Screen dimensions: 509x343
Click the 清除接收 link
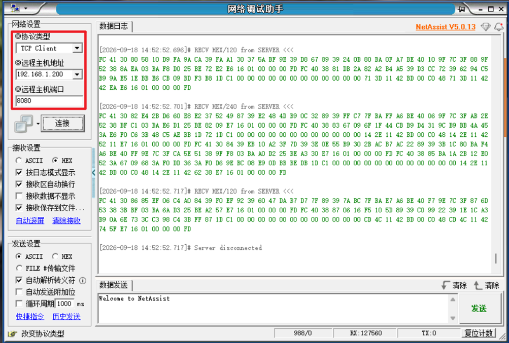(66, 221)
